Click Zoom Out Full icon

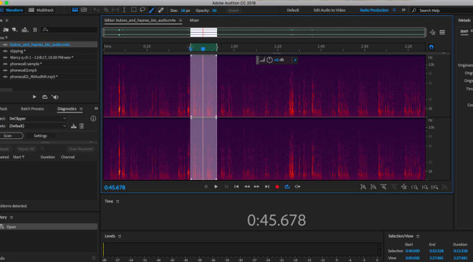coord(404,187)
